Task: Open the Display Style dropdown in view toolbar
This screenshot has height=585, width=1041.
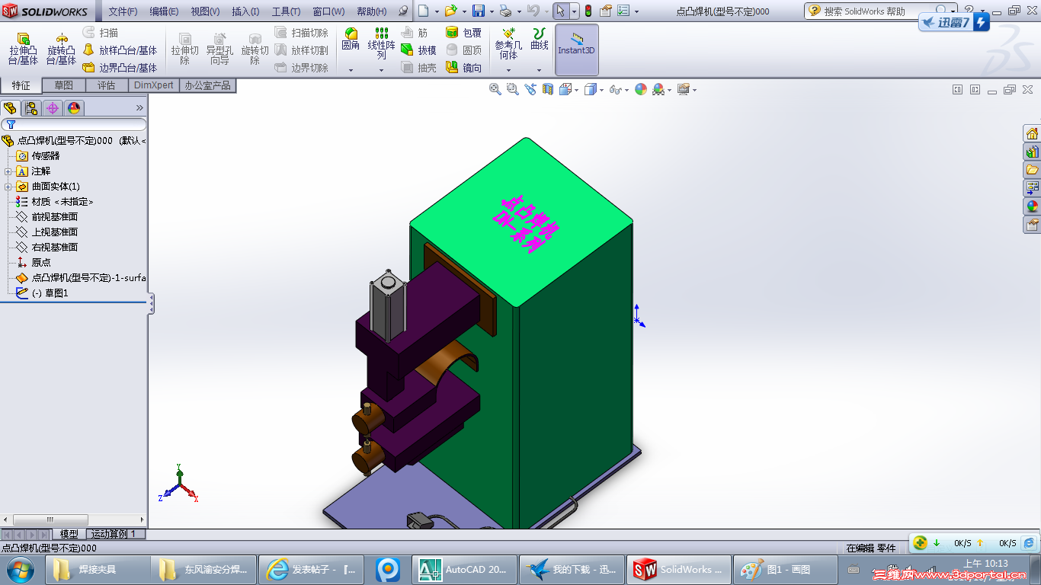Action: point(601,89)
